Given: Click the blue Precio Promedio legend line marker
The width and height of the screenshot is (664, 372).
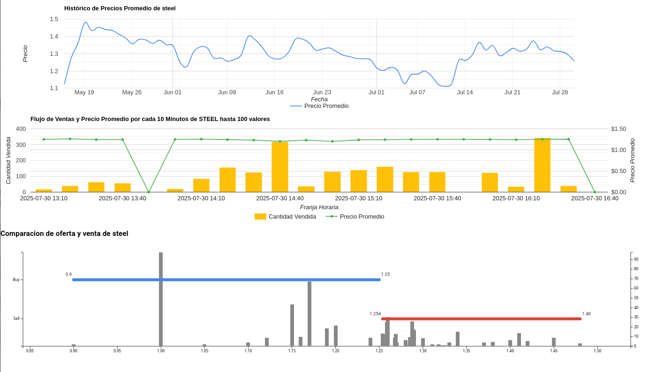Looking at the screenshot, I should point(296,106).
